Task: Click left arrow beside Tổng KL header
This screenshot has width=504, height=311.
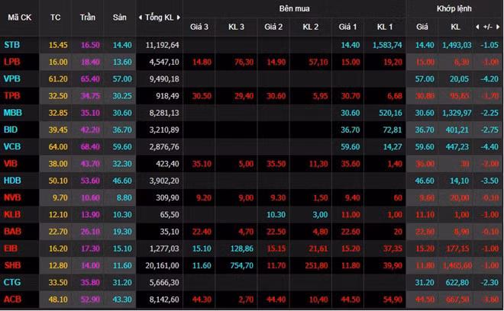Action: click(x=140, y=17)
